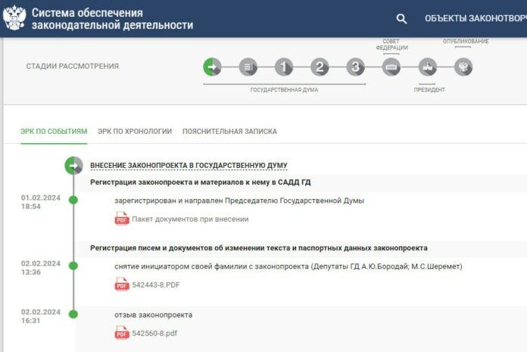
Task: Select the first reading stage circle
Action: point(284,67)
